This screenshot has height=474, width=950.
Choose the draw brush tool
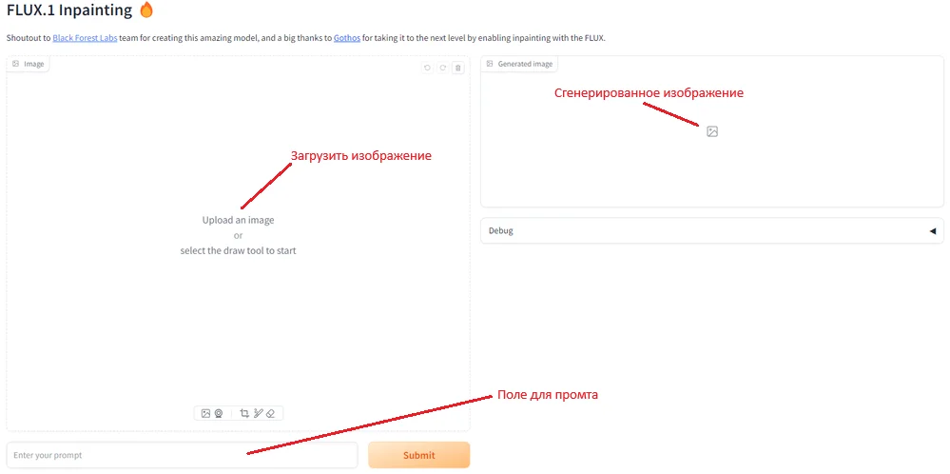258,413
